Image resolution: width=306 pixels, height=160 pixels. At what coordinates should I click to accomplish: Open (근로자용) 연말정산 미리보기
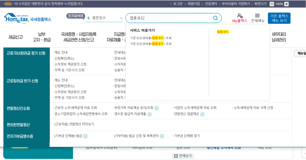point(74,124)
